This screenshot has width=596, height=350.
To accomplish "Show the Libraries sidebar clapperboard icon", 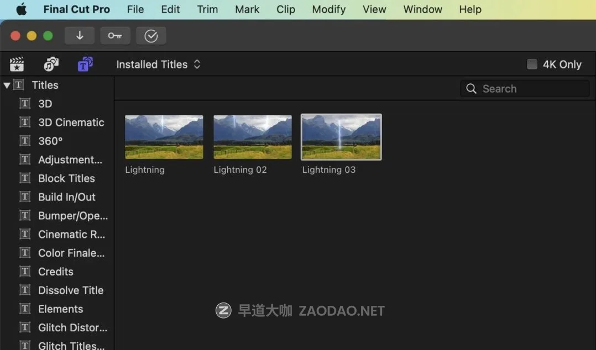I will (17, 65).
